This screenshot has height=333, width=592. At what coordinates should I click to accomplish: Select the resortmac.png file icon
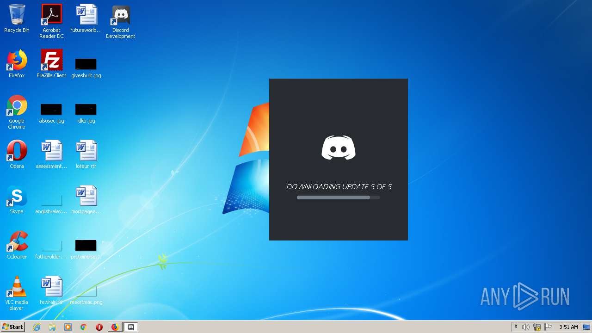pos(86,295)
